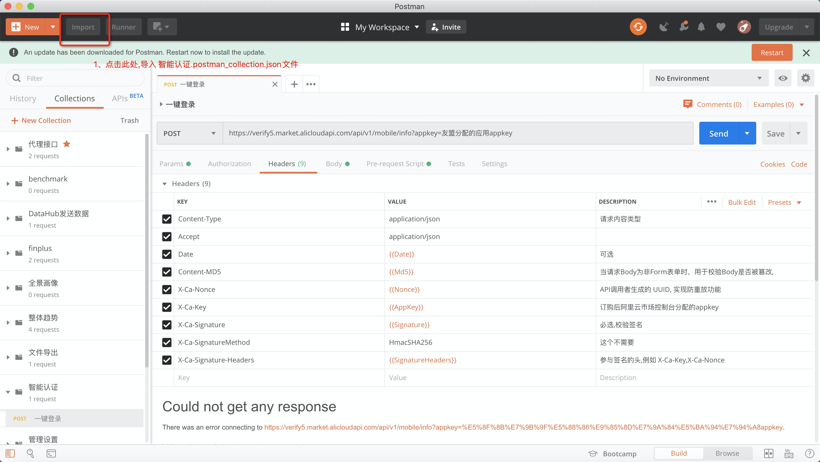
Task: Click the Invite button
Action: tap(446, 27)
